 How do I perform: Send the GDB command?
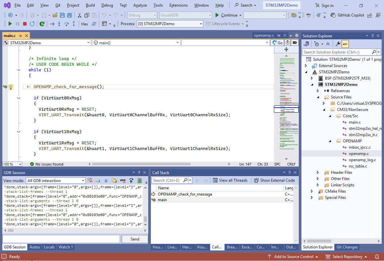click(x=135, y=239)
